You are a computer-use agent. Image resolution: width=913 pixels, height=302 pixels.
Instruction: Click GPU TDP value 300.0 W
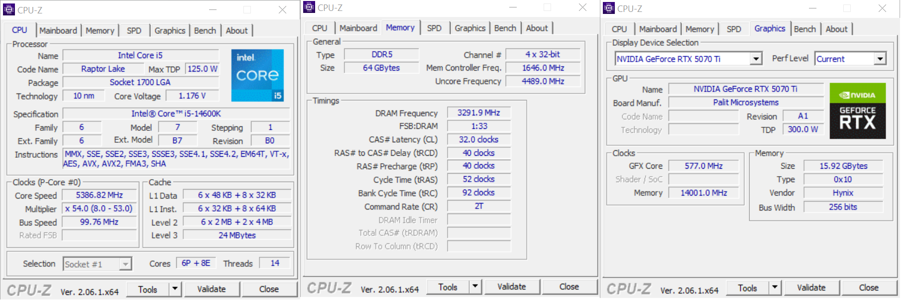pos(803,129)
